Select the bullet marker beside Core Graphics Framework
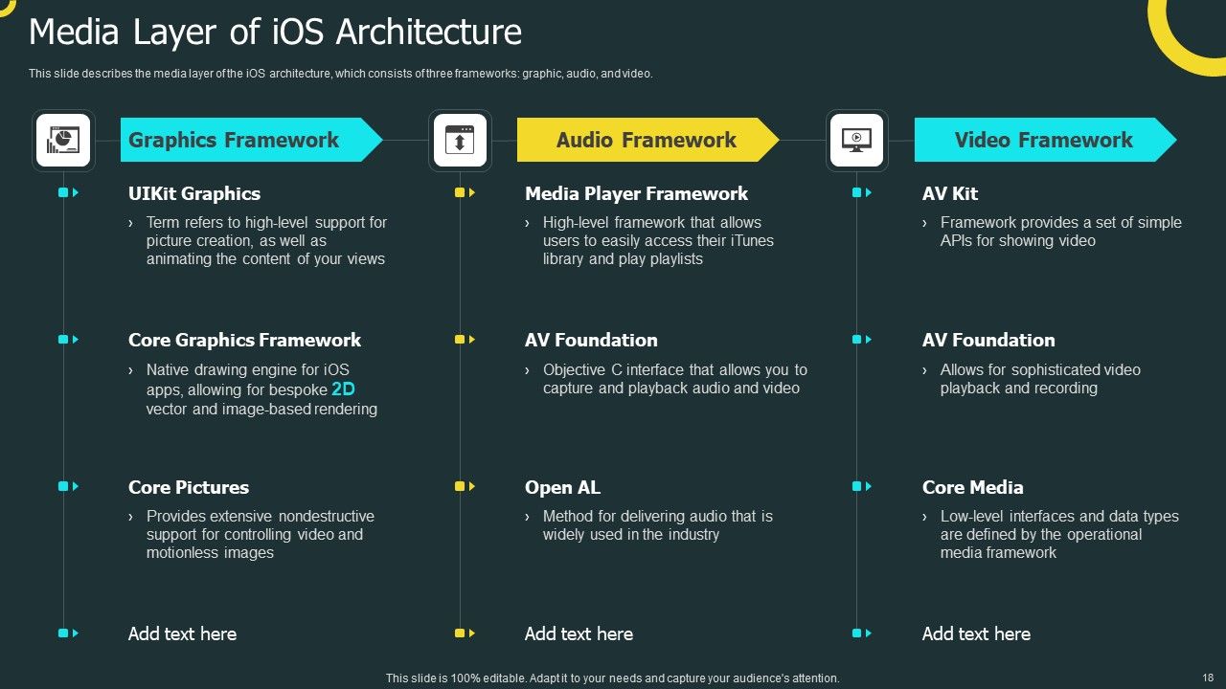This screenshot has width=1226, height=689. pos(68,340)
